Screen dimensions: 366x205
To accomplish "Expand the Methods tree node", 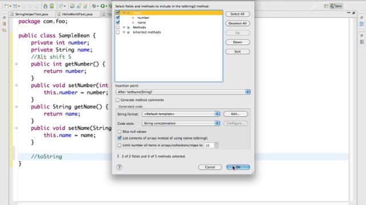I will tap(124, 27).
